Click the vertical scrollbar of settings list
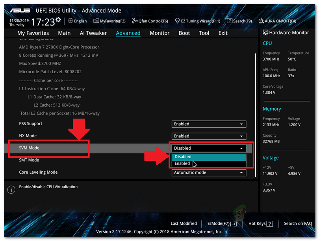This screenshot has width=319, height=241. (x=256, y=115)
